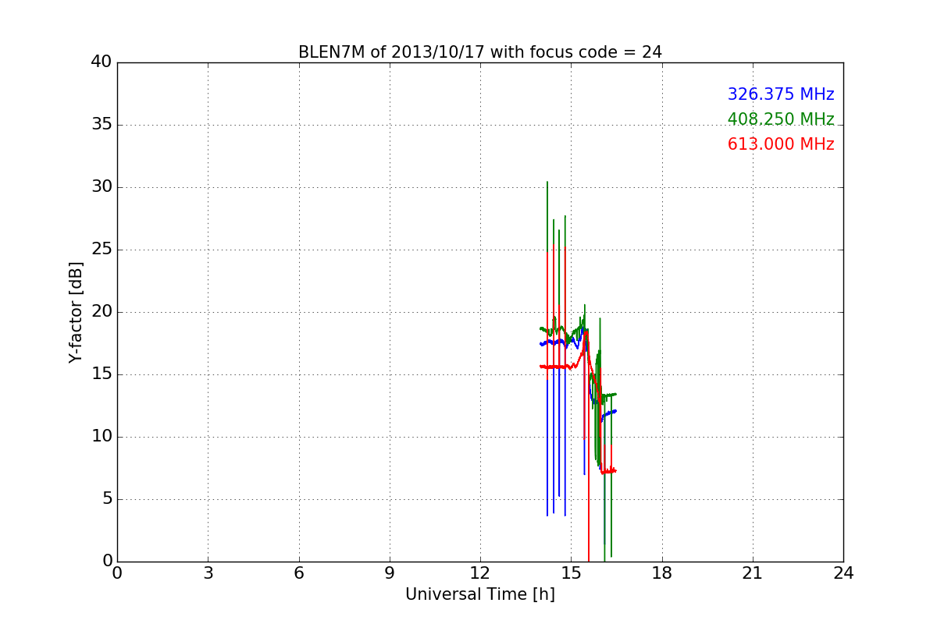The height and width of the screenshot is (624, 937).
Task: Click y-axis tick label '20'
Action: [101, 311]
